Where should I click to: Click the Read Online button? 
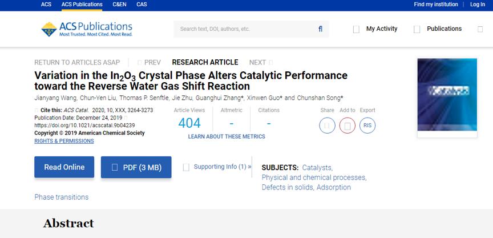pos(64,167)
